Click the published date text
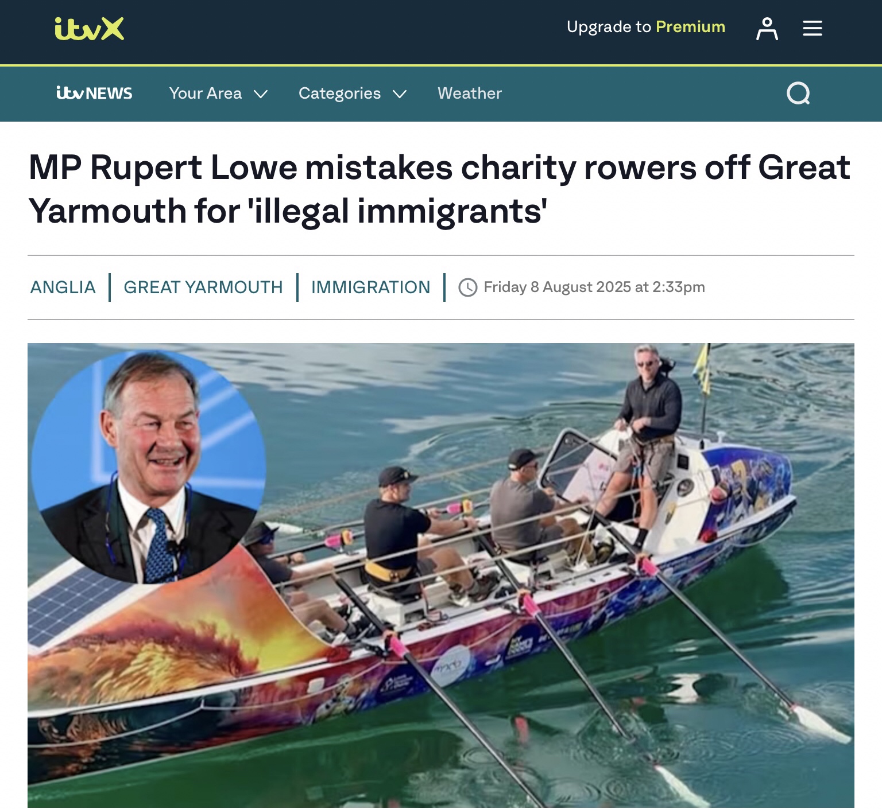 pyautogui.click(x=594, y=287)
